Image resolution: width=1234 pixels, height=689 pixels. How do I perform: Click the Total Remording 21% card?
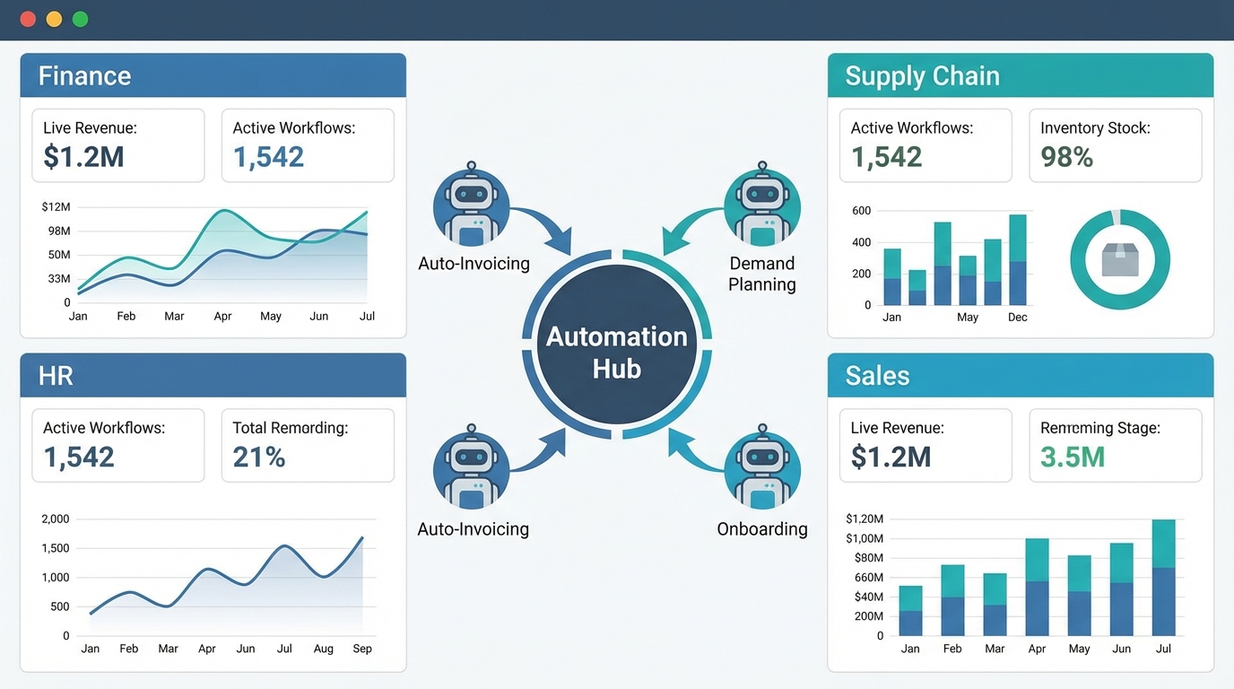tap(308, 445)
